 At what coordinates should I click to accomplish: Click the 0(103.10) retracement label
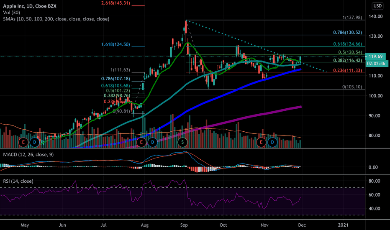[x=352, y=87]
